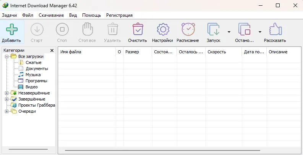Close the Категории panel
303x155 pixels.
(52, 50)
